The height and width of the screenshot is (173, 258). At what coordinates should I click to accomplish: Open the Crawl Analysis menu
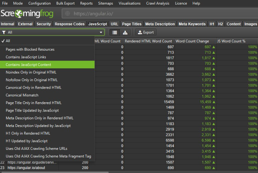tap(158, 3)
